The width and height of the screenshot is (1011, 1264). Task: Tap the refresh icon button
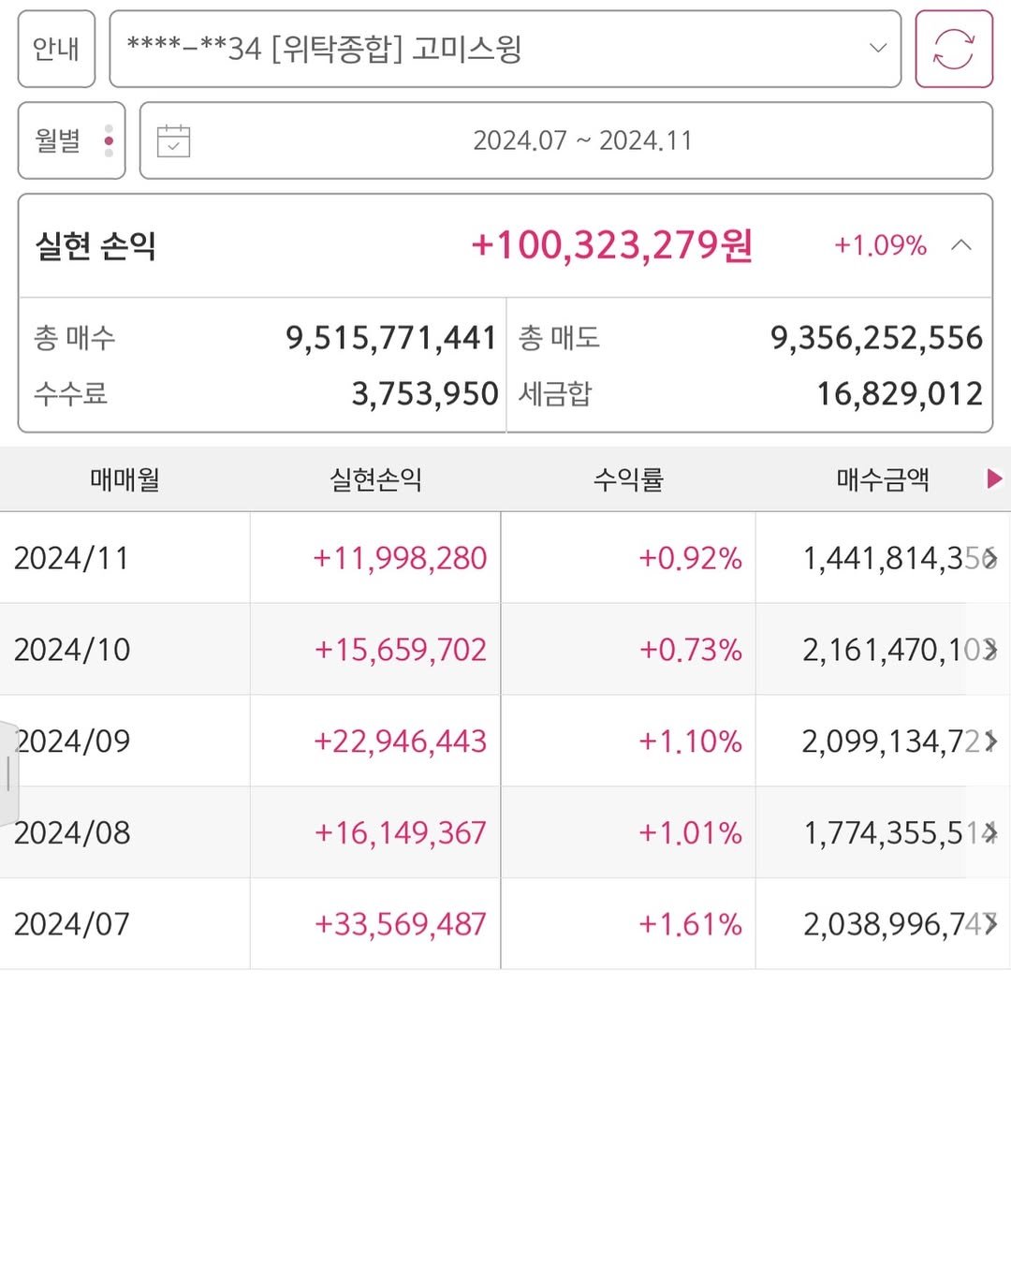click(x=953, y=49)
